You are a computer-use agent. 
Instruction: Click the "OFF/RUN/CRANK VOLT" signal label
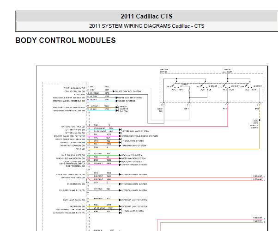pos(74,88)
